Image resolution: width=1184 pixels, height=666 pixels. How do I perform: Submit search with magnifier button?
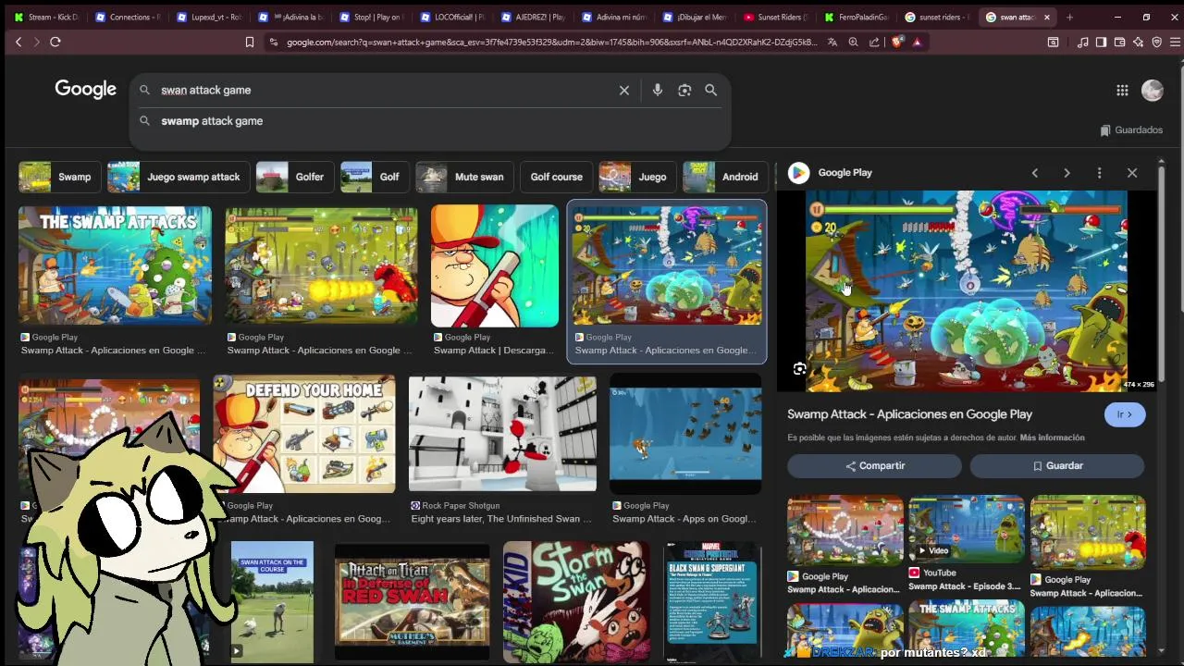(x=710, y=90)
